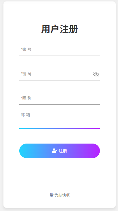Click the *密 码 placeholder label text
118x211 pixels.
pos(26,74)
